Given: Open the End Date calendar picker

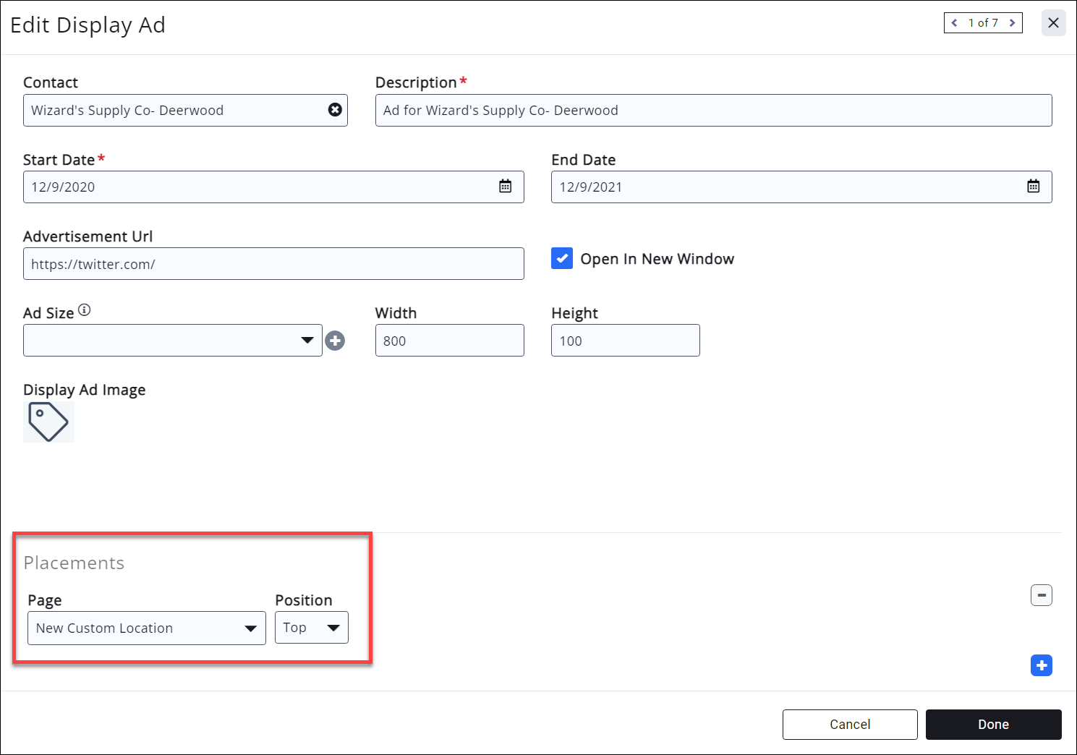Looking at the screenshot, I should pyautogui.click(x=1033, y=187).
